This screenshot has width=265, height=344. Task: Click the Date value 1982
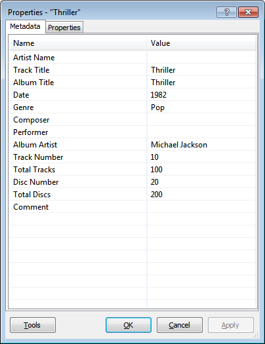[159, 95]
